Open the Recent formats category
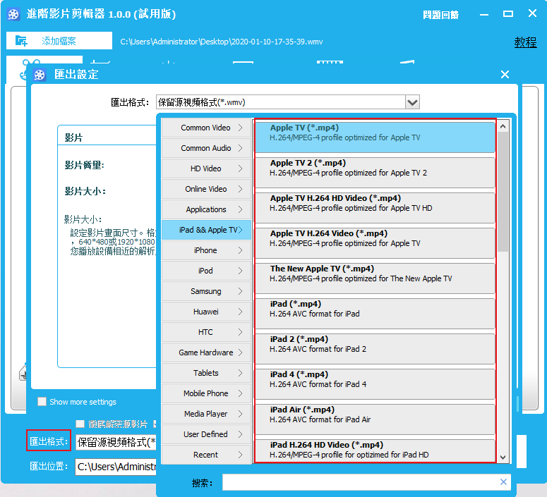This screenshot has width=547, height=497. click(x=206, y=455)
